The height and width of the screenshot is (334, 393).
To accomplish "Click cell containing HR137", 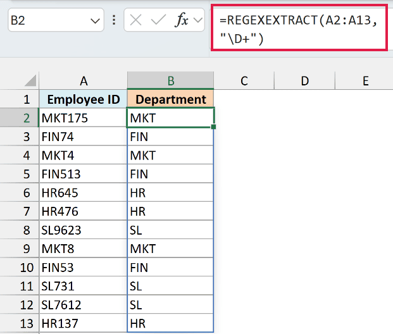I will click(x=83, y=323).
